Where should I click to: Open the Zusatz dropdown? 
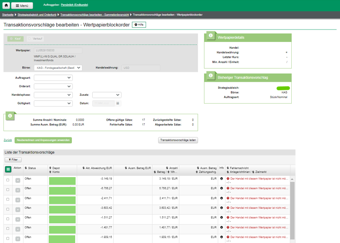107,95
